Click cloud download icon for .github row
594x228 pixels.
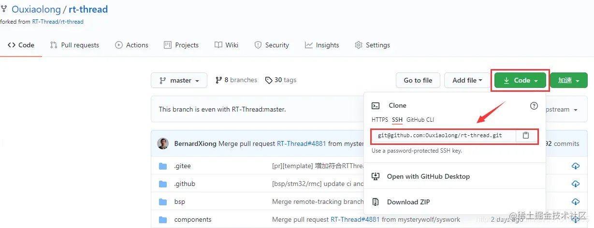coord(575,184)
